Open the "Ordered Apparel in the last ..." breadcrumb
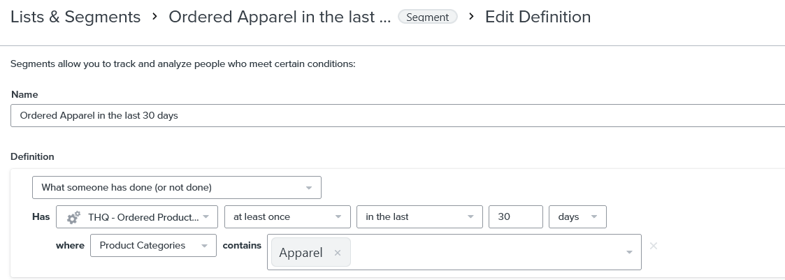This screenshot has height=280, width=785. 280,17
